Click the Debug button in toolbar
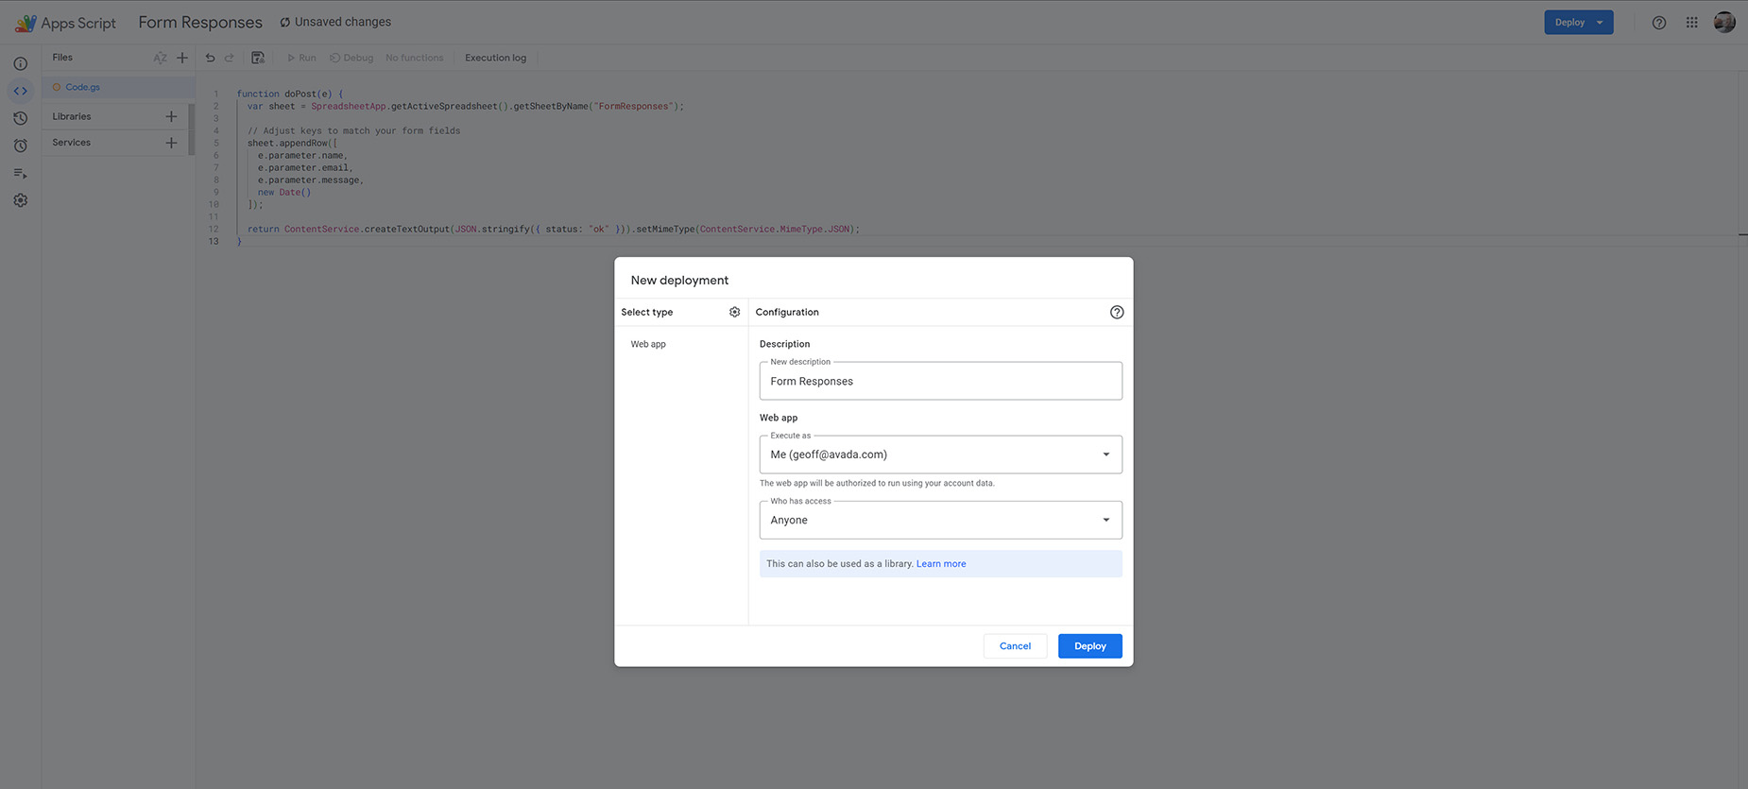This screenshot has height=789, width=1748. pos(351,58)
